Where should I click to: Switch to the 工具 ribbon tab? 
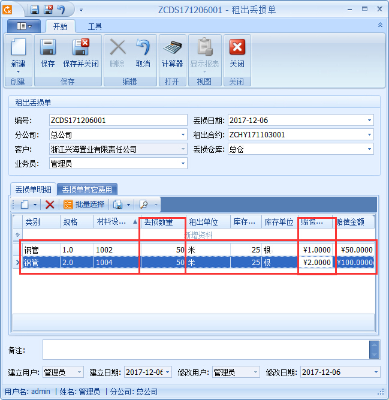pyautogui.click(x=95, y=26)
